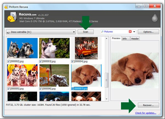Toggle checkbox for [000002].jpg

(9, 61)
